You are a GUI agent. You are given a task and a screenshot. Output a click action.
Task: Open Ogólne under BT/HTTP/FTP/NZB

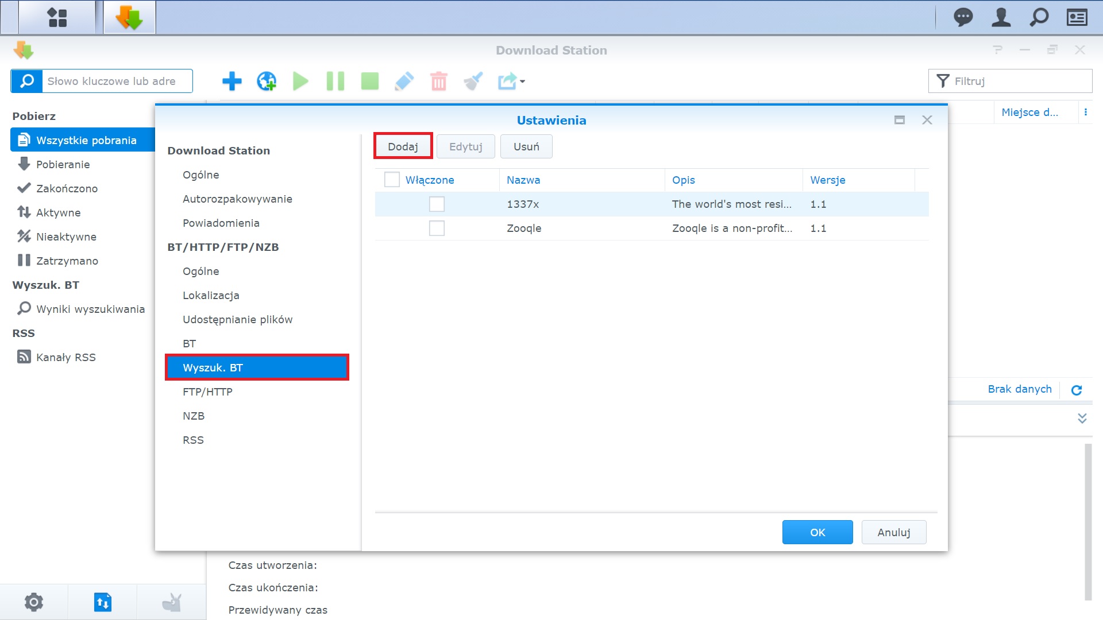200,271
